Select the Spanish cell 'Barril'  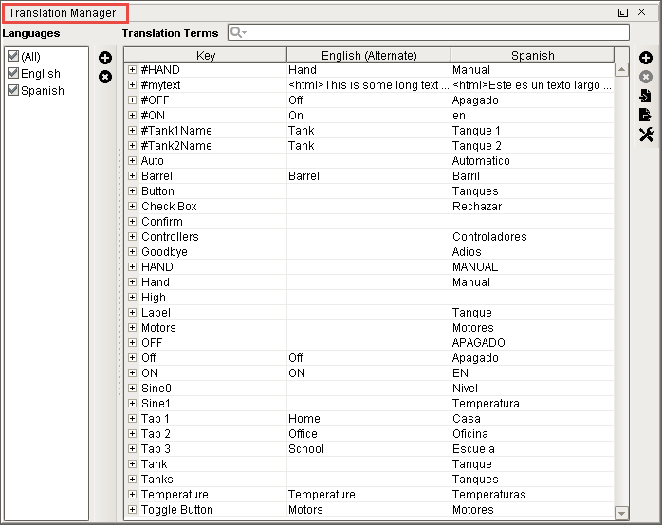point(532,176)
